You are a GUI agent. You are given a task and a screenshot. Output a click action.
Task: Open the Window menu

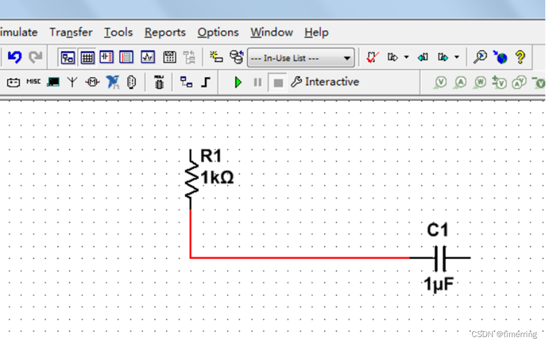272,32
